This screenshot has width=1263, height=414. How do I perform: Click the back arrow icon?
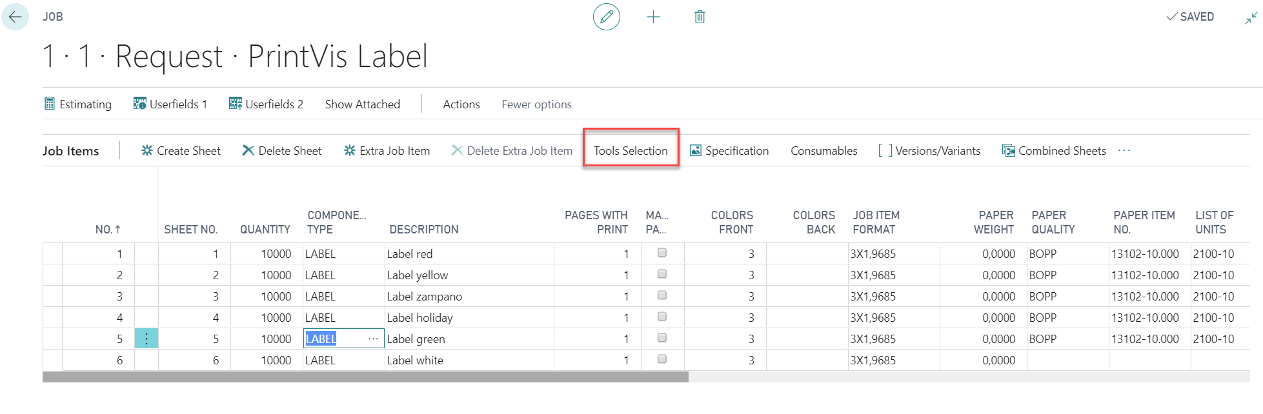click(x=15, y=17)
